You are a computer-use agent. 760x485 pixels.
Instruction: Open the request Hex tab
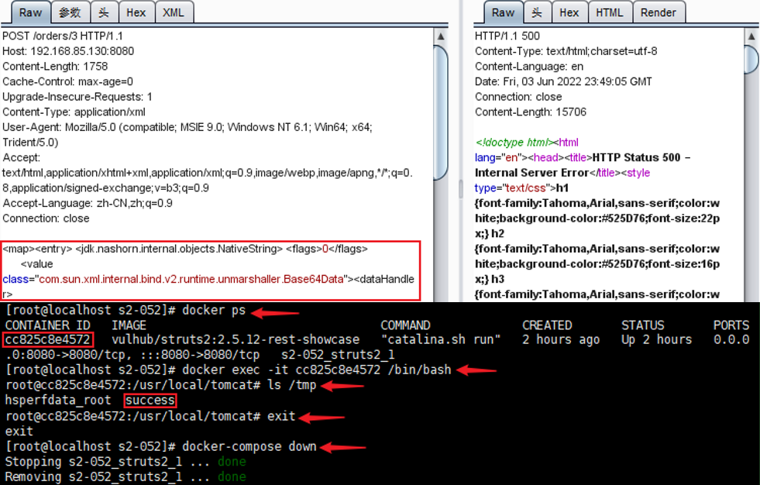click(136, 12)
